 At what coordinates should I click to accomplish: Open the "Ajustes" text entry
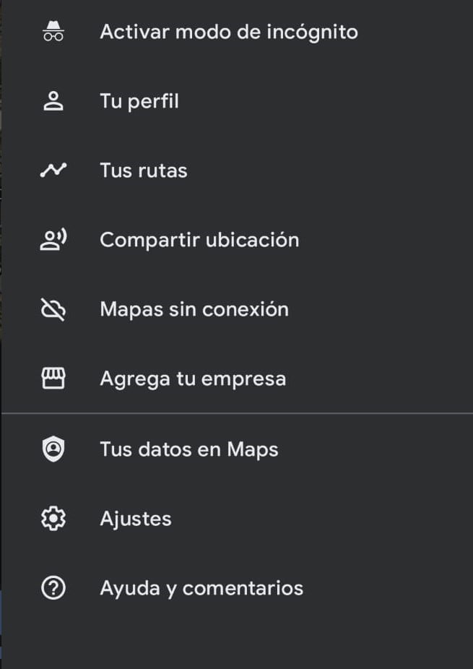point(135,519)
